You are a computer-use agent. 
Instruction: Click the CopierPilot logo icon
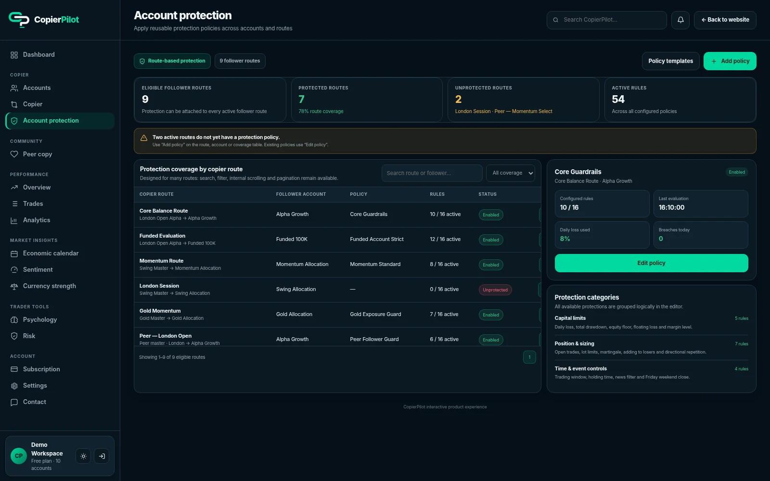(19, 19)
